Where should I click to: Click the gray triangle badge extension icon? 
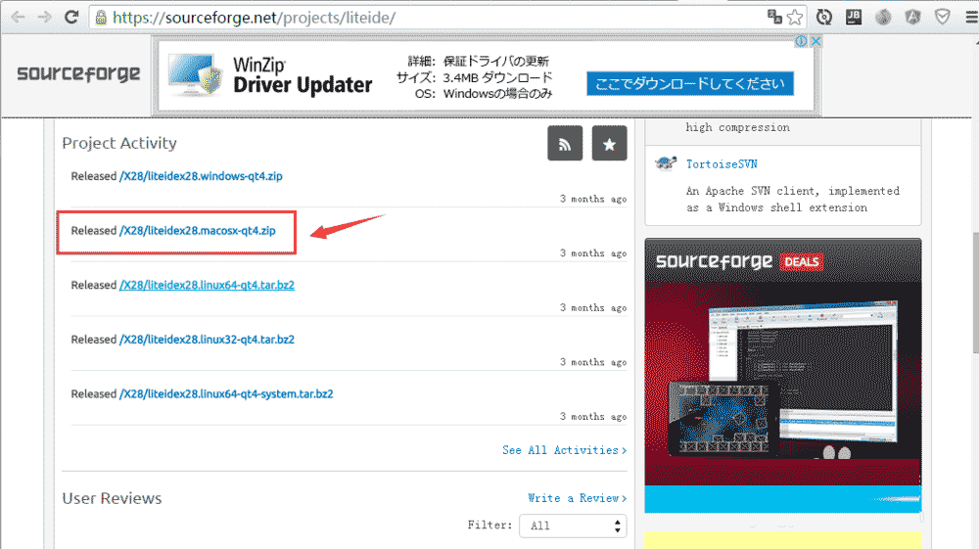(x=912, y=17)
